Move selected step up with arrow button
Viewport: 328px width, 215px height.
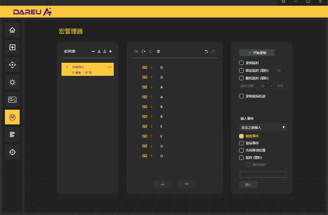pyautogui.click(x=162, y=184)
